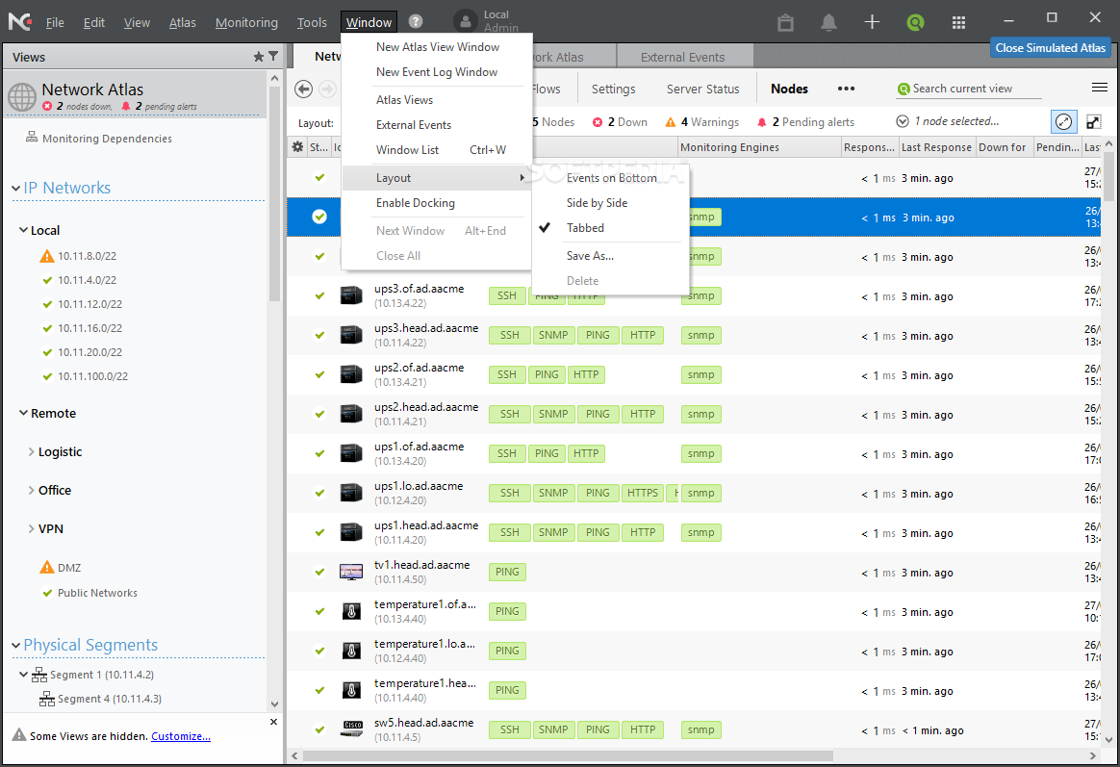Click the column settings gear icon

298,146
